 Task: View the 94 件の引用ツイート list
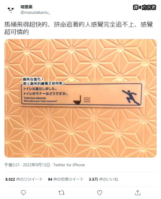tap(66, 179)
